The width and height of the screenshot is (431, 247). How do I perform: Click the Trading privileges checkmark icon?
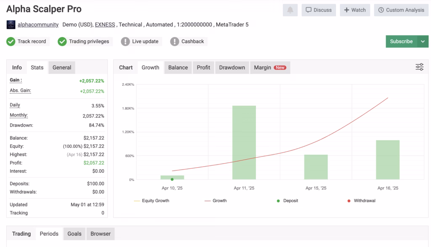pyautogui.click(x=62, y=42)
